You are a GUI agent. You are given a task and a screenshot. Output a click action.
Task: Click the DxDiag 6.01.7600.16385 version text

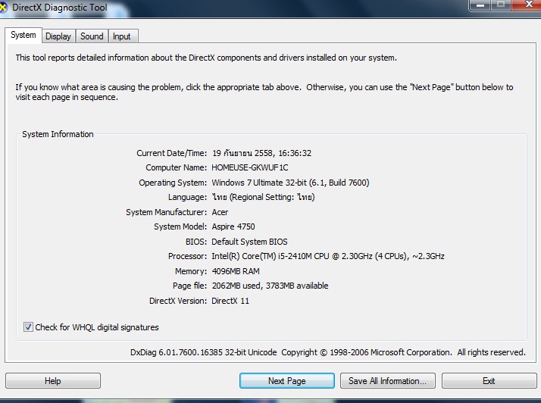pyautogui.click(x=204, y=352)
